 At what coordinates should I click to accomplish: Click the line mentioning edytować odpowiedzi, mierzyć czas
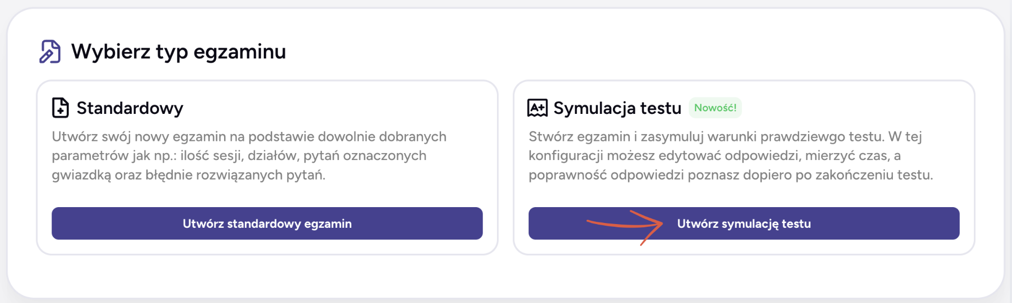coord(715,156)
